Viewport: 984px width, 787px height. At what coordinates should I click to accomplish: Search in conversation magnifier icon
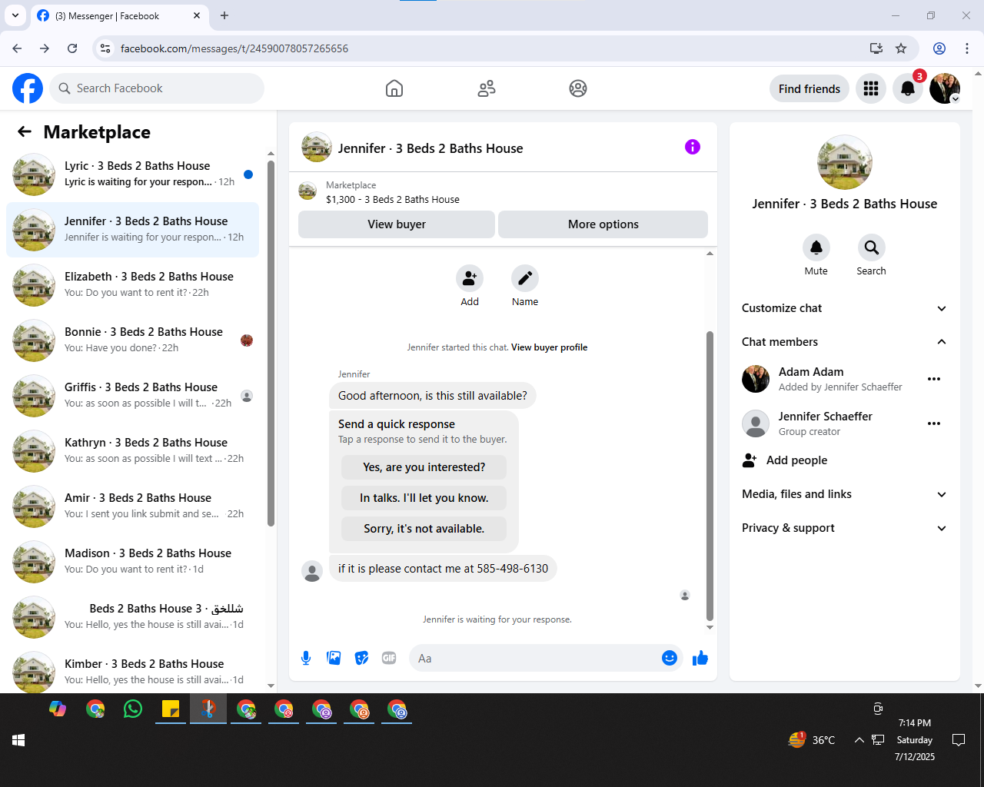[872, 247]
